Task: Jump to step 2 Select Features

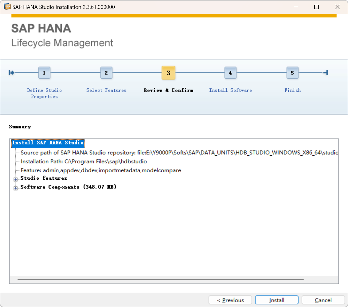Action: coord(106,73)
